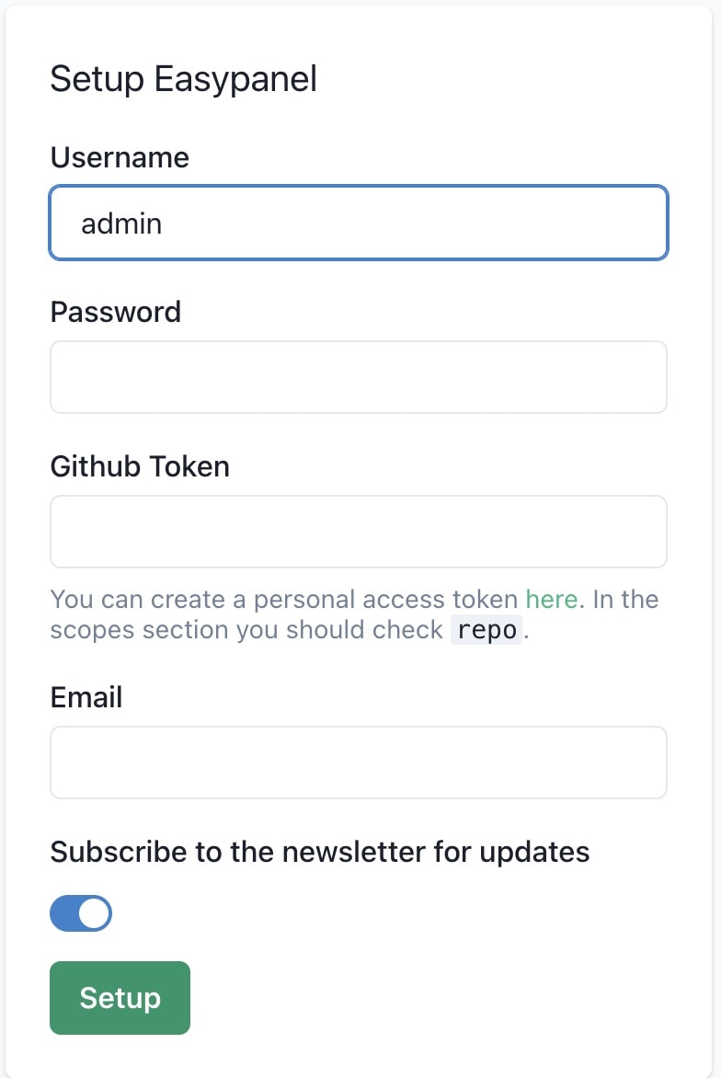This screenshot has height=1078, width=721.
Task: Click the "Username" field label
Action: pos(120,158)
